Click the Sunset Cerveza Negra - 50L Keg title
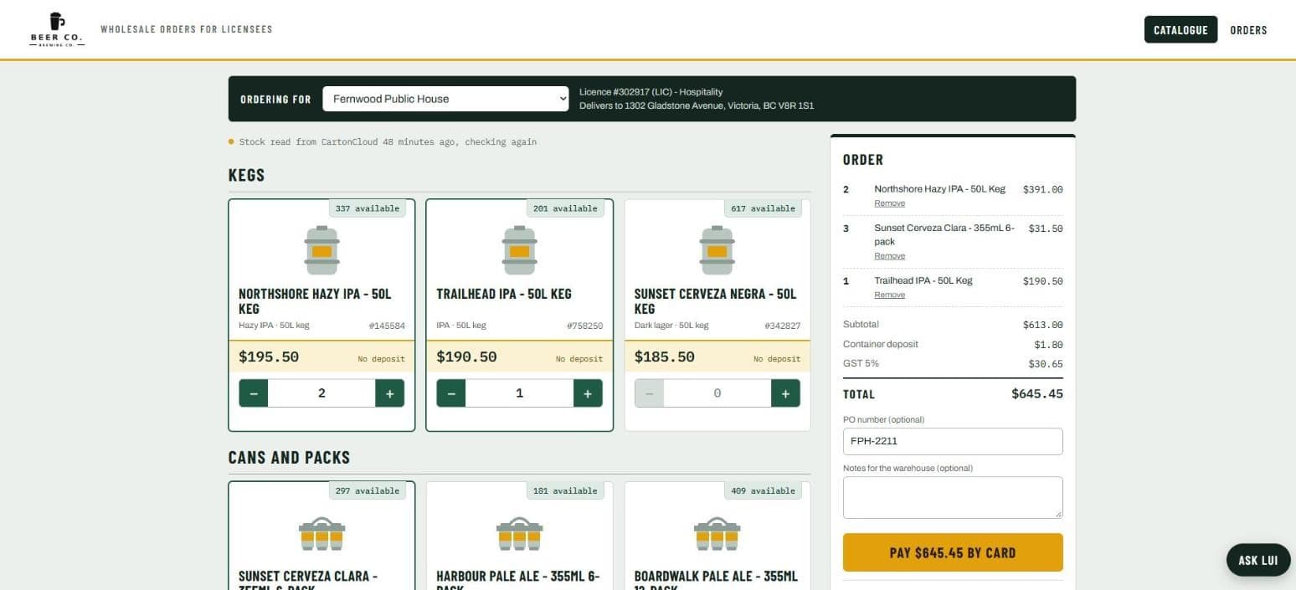This screenshot has width=1296, height=590. pos(716,301)
